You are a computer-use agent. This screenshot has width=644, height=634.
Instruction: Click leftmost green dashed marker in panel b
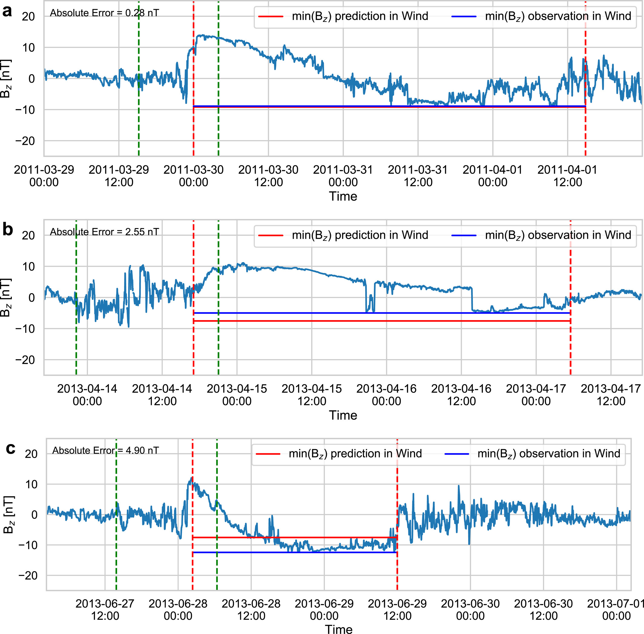pyautogui.click(x=76, y=297)
